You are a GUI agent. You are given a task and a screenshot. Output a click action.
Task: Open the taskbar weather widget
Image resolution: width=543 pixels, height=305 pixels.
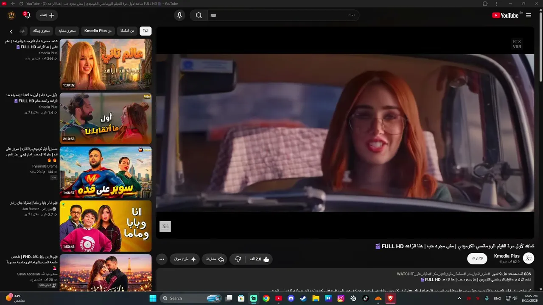[x=16, y=298]
